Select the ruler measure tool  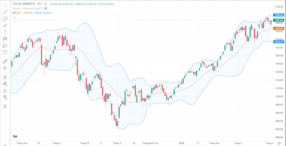click(x=5, y=61)
